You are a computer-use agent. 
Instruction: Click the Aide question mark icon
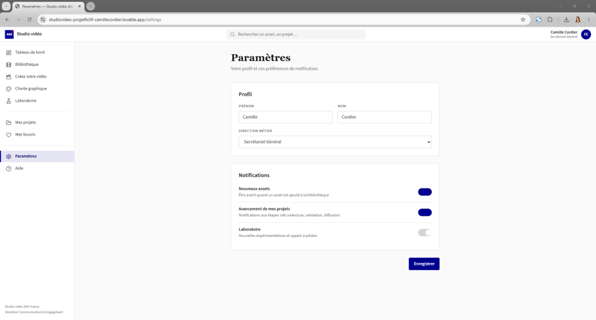coord(9,169)
